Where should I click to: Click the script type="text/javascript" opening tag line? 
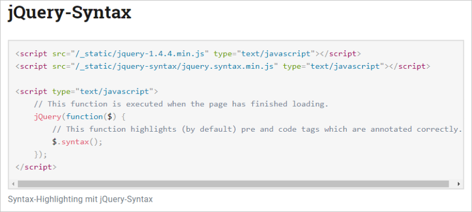pyautogui.click(x=87, y=92)
